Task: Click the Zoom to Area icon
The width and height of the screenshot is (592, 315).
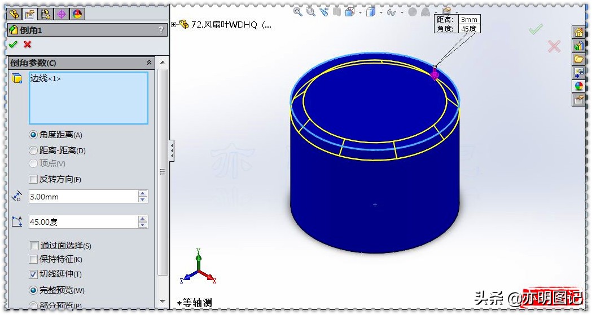Action: tap(311, 12)
